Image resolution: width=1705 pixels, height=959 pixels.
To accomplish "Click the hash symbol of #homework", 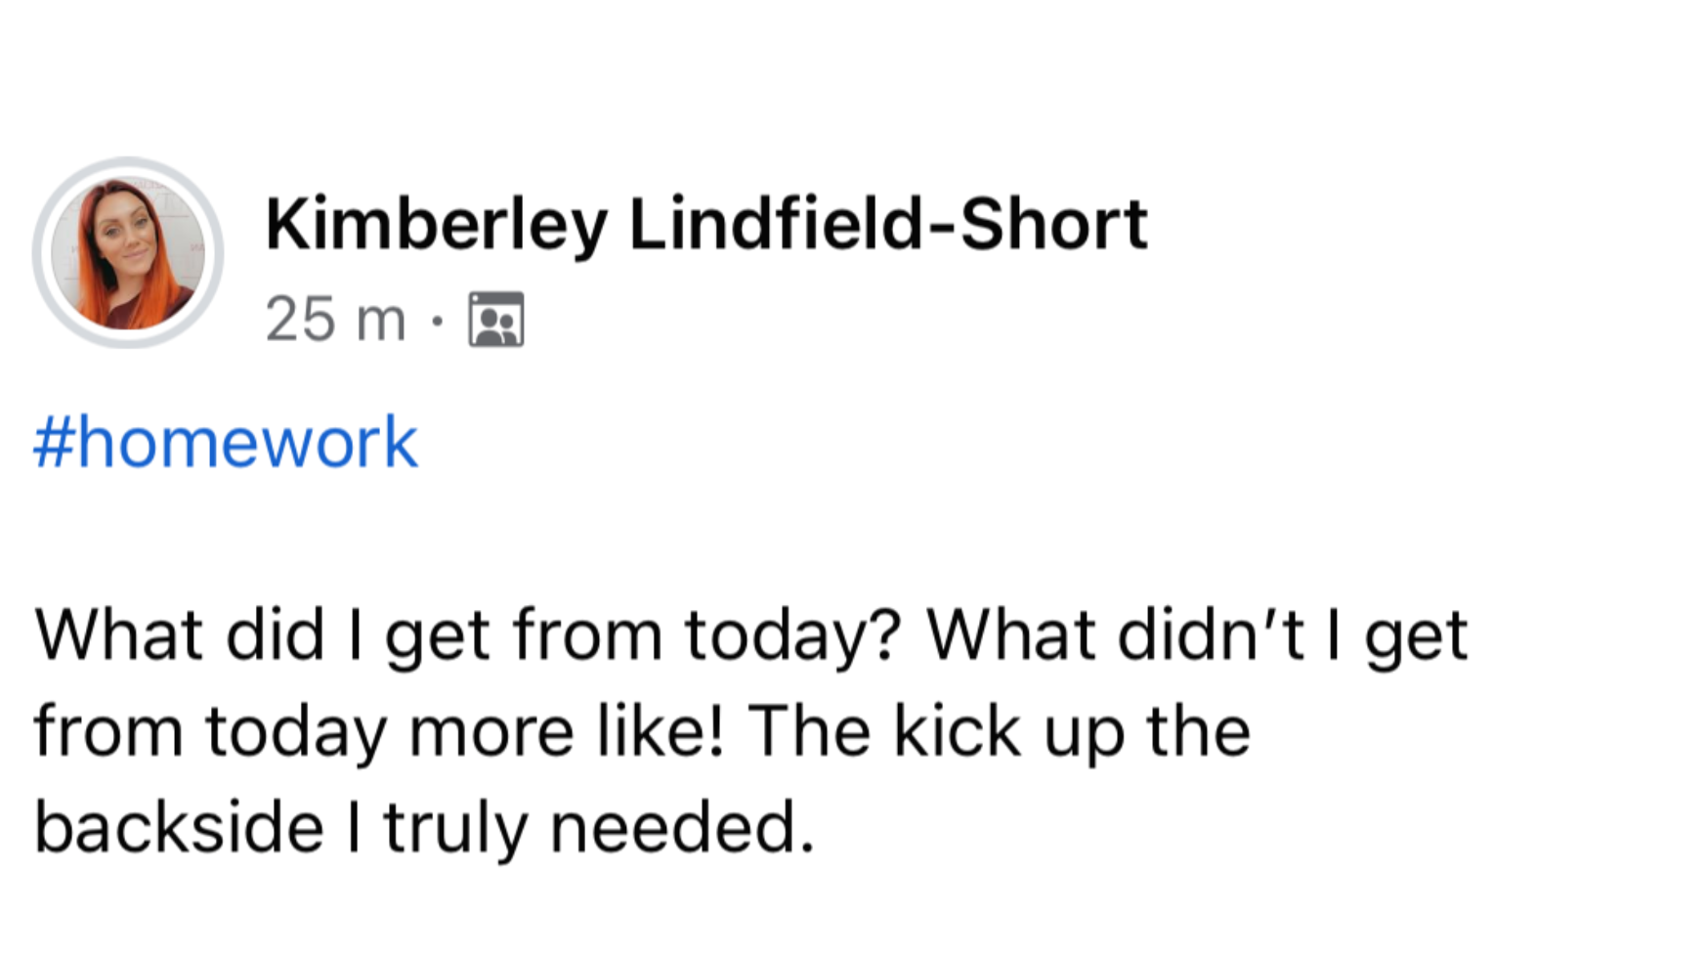I will pyautogui.click(x=54, y=442).
